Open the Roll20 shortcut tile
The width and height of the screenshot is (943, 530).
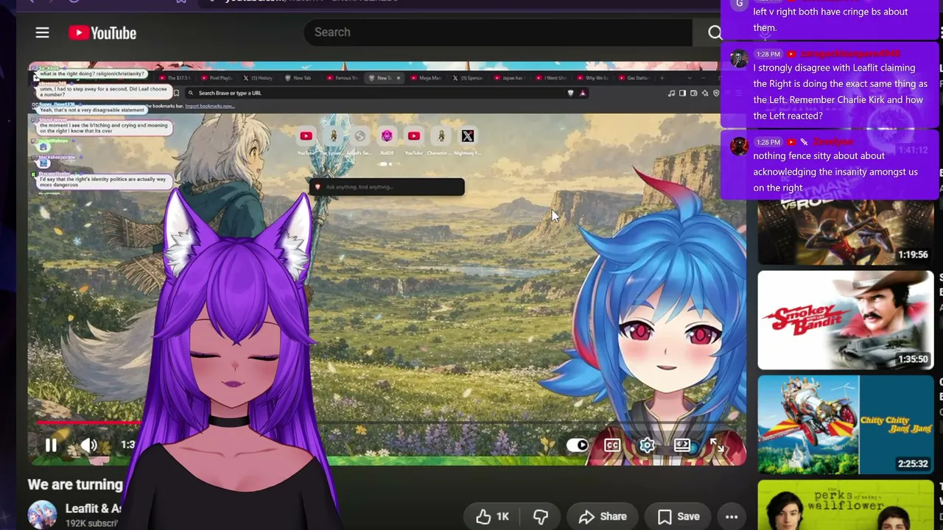pyautogui.click(x=387, y=136)
